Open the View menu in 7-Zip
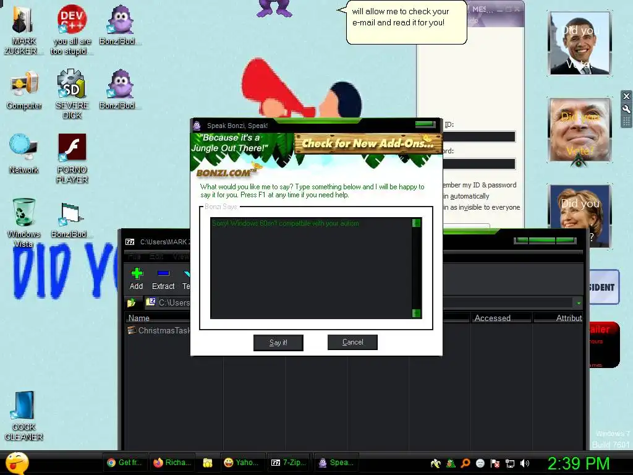633x475 pixels. pos(181,257)
